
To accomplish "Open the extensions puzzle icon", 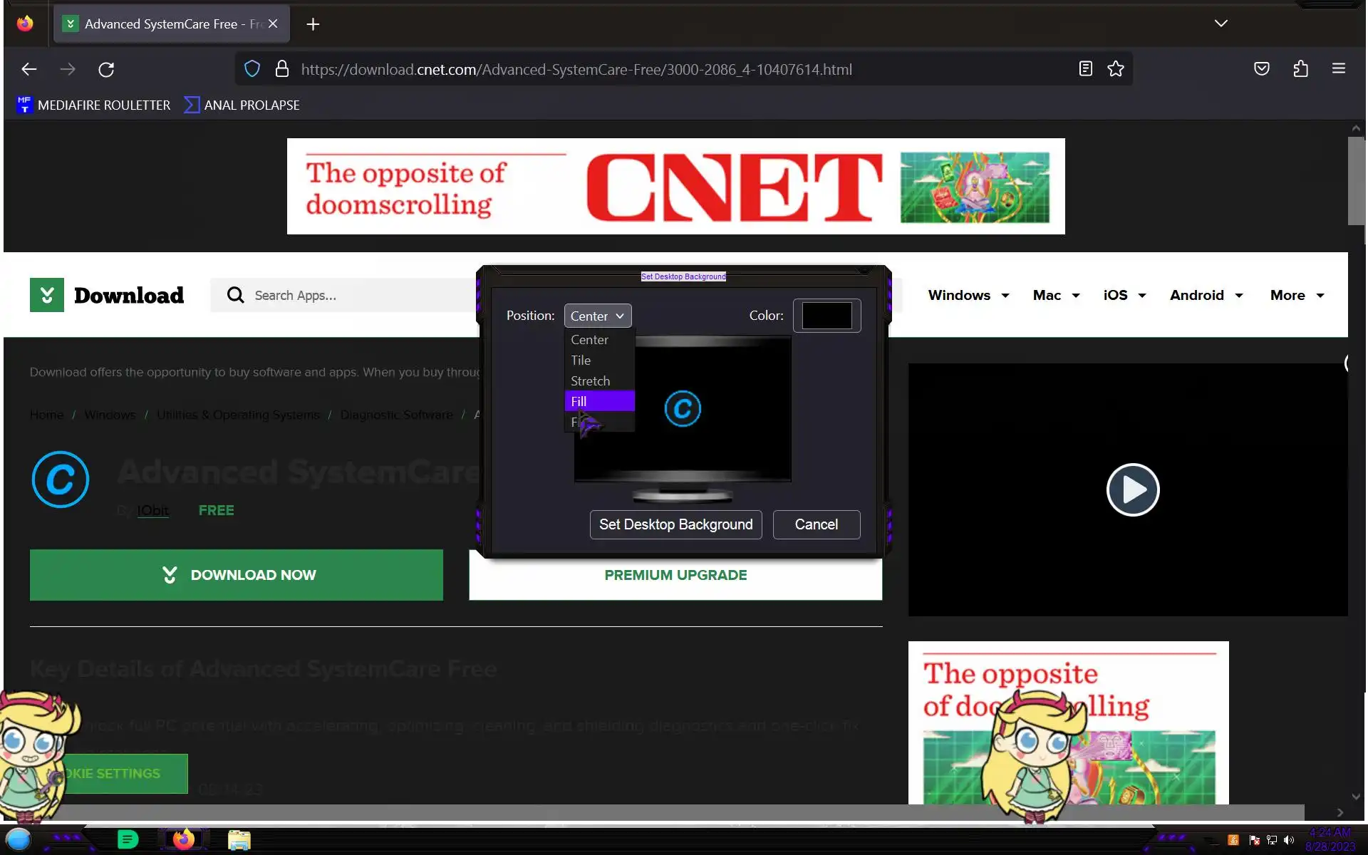I will coord(1300,69).
